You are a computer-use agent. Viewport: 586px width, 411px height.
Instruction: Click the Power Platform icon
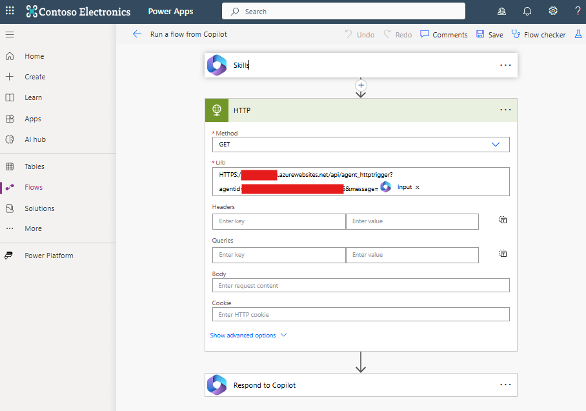(8, 256)
